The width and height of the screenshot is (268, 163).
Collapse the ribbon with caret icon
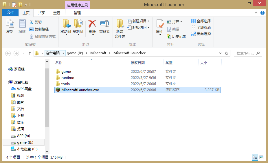point(256,13)
